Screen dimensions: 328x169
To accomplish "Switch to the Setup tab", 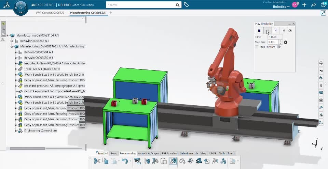I will [x=114, y=153].
